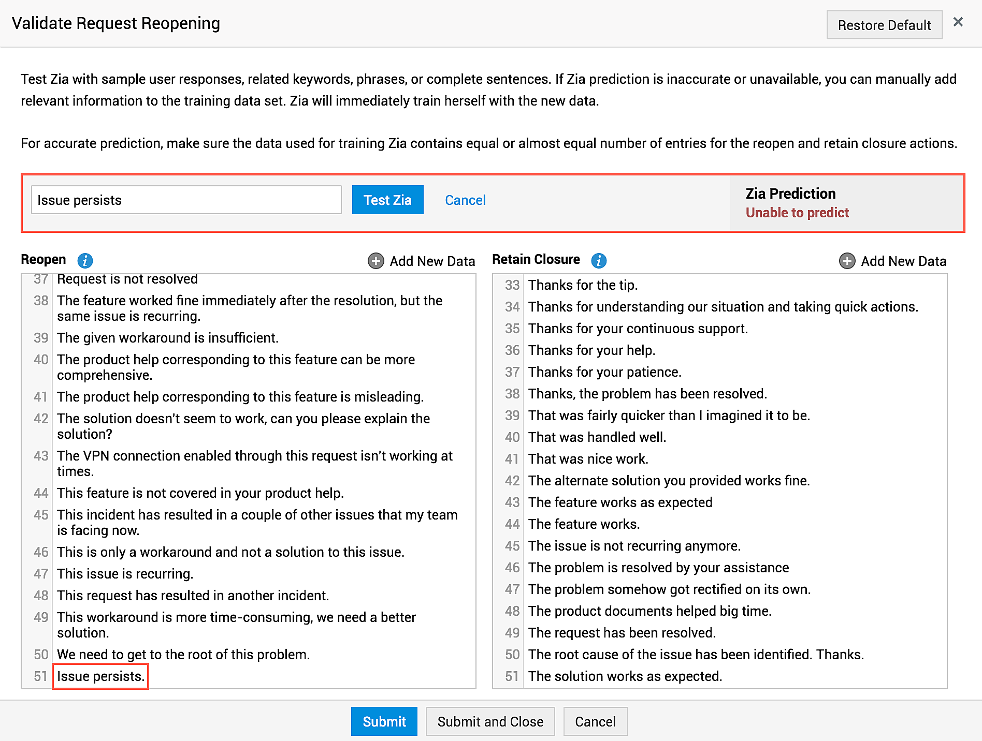Focus the Issue persists text field

(186, 200)
